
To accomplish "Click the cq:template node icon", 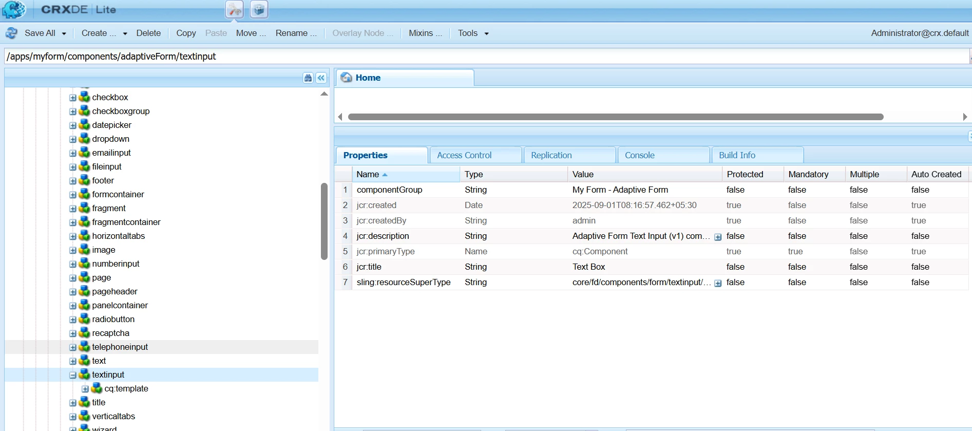I will [97, 388].
